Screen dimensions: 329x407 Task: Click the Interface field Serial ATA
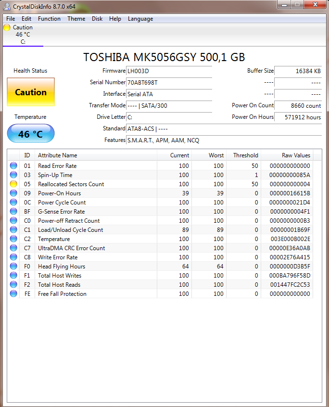(169, 94)
